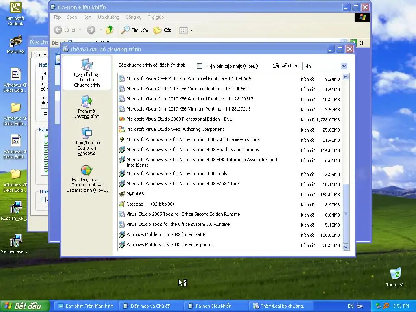Click the 3:51 PM clock
The height and width of the screenshot is (312, 416).
click(401, 306)
